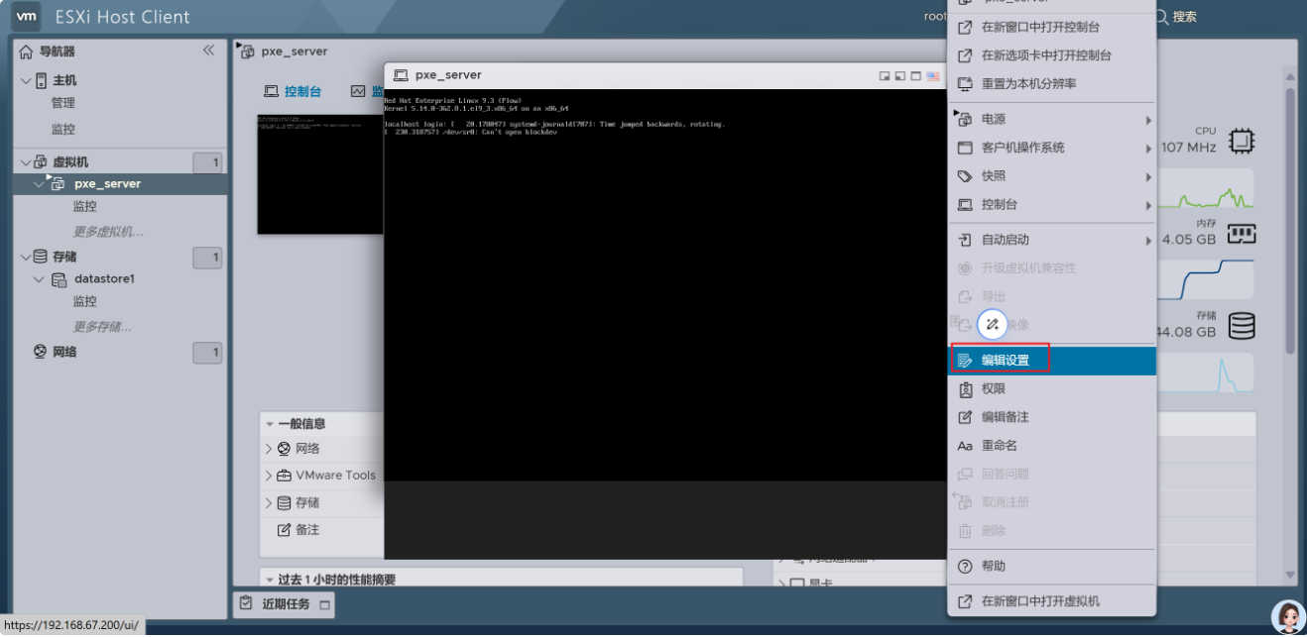
Task: Click the virtual machines (虚拟机) icon
Action: coord(41,161)
